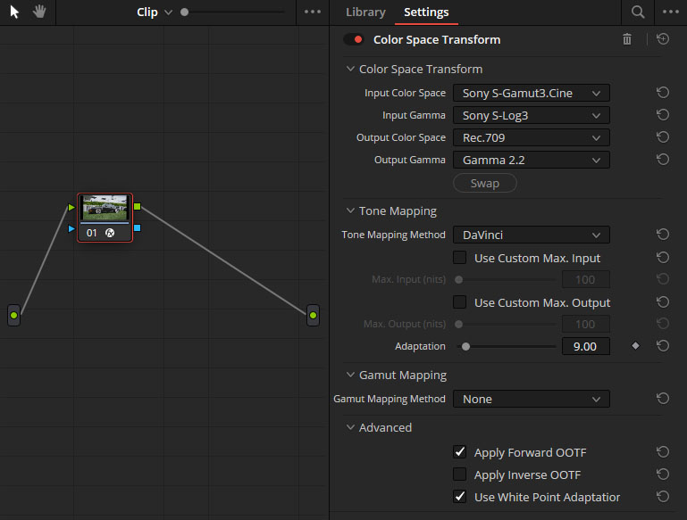Select node 01 thumbnail in graph
The height and width of the screenshot is (520, 687).
pyautogui.click(x=105, y=209)
